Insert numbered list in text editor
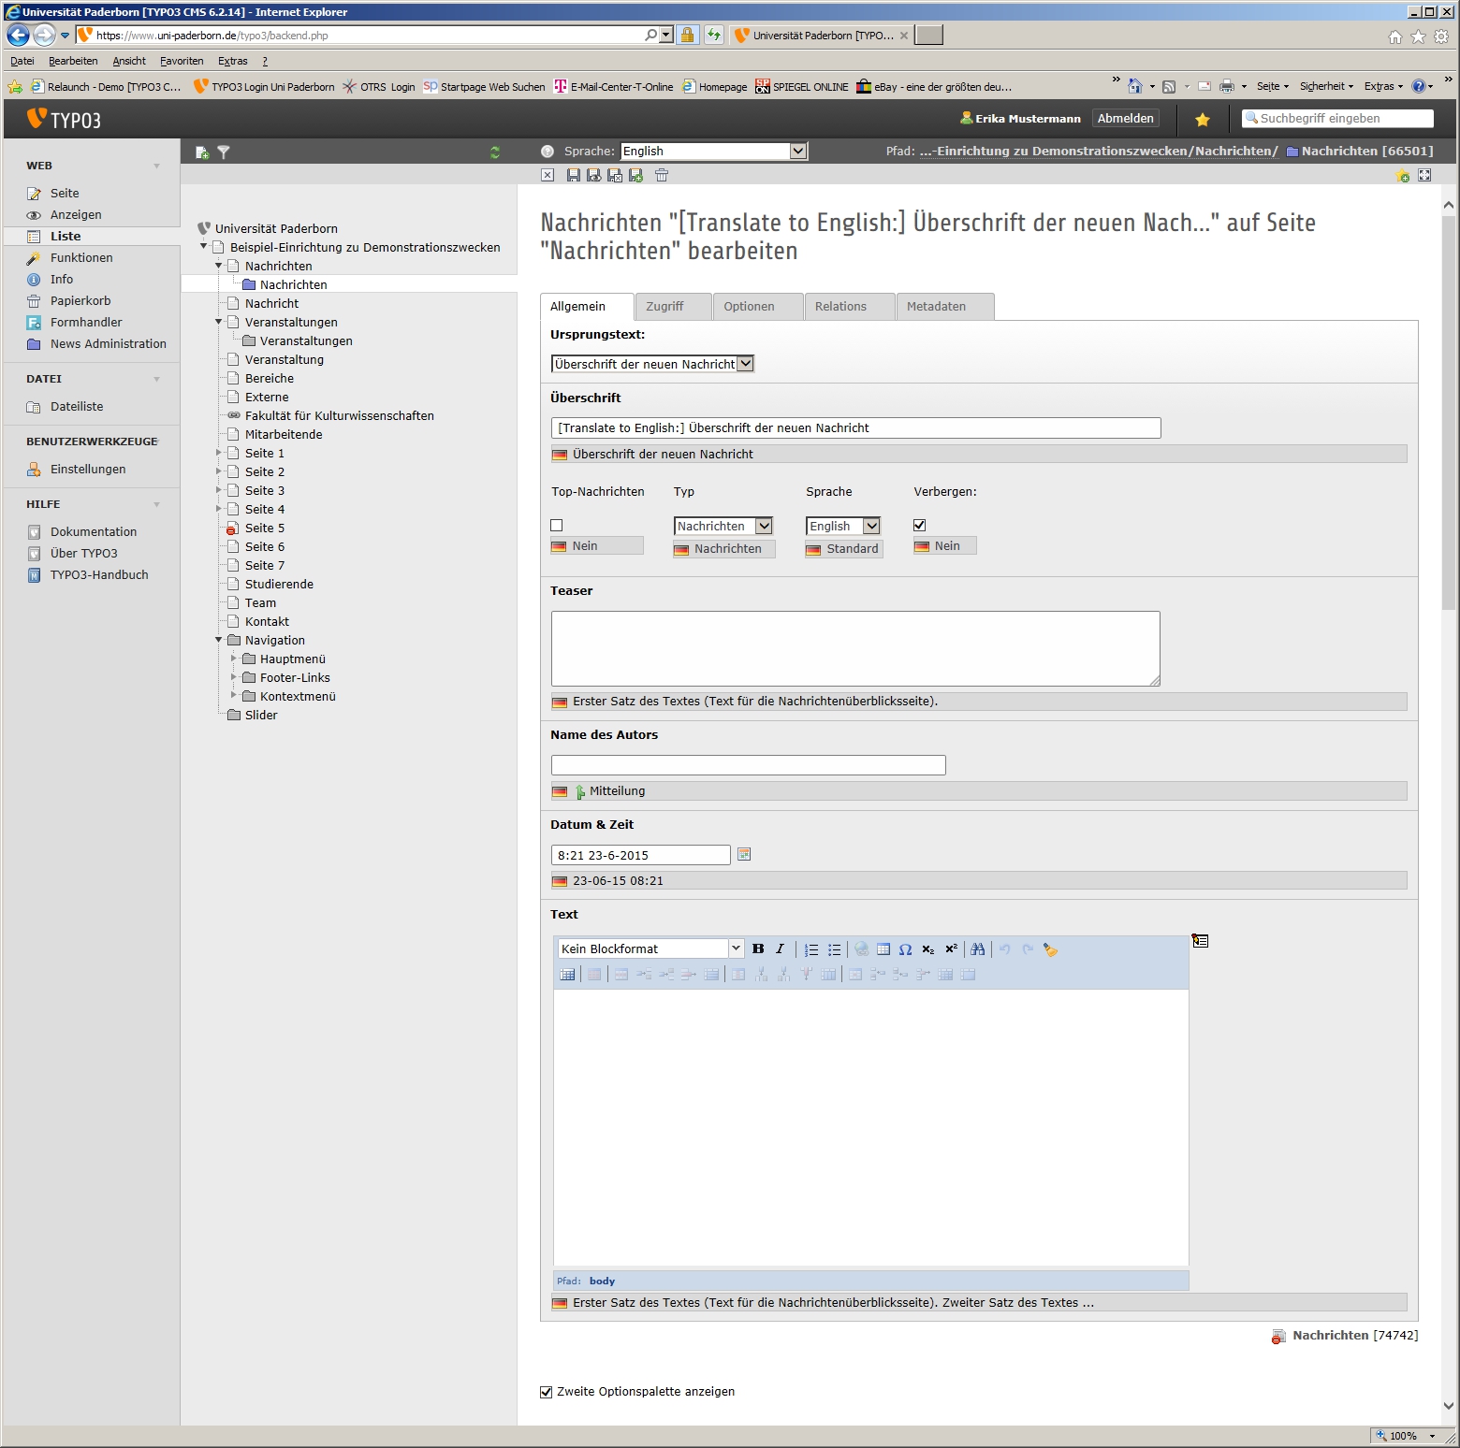1460x1448 pixels. tap(811, 949)
